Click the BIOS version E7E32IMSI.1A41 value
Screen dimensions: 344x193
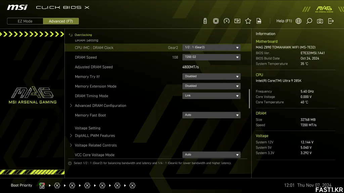click(x=313, y=53)
